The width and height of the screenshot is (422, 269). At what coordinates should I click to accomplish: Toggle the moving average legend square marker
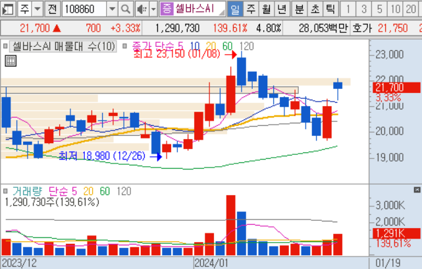[x=124, y=46]
